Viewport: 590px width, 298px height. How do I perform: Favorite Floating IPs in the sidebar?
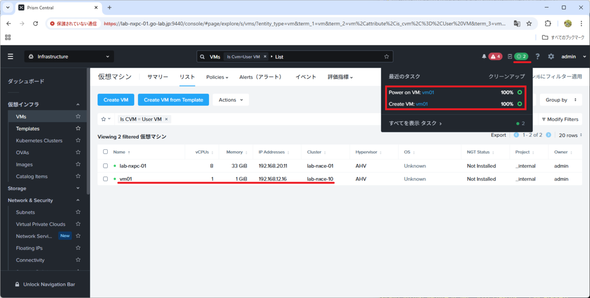click(78, 248)
